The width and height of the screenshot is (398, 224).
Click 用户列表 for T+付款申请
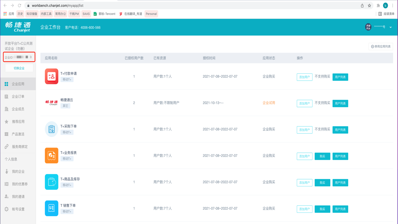340,77
